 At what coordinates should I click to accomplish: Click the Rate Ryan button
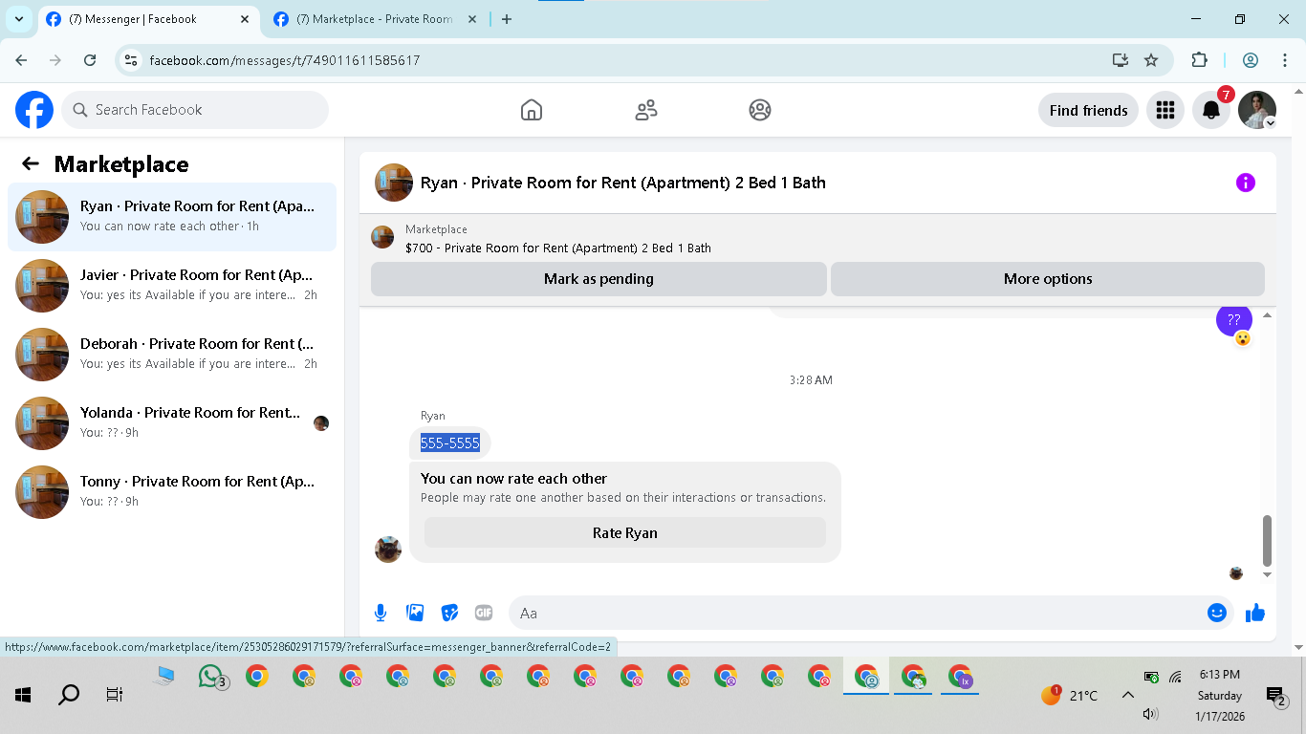click(625, 532)
